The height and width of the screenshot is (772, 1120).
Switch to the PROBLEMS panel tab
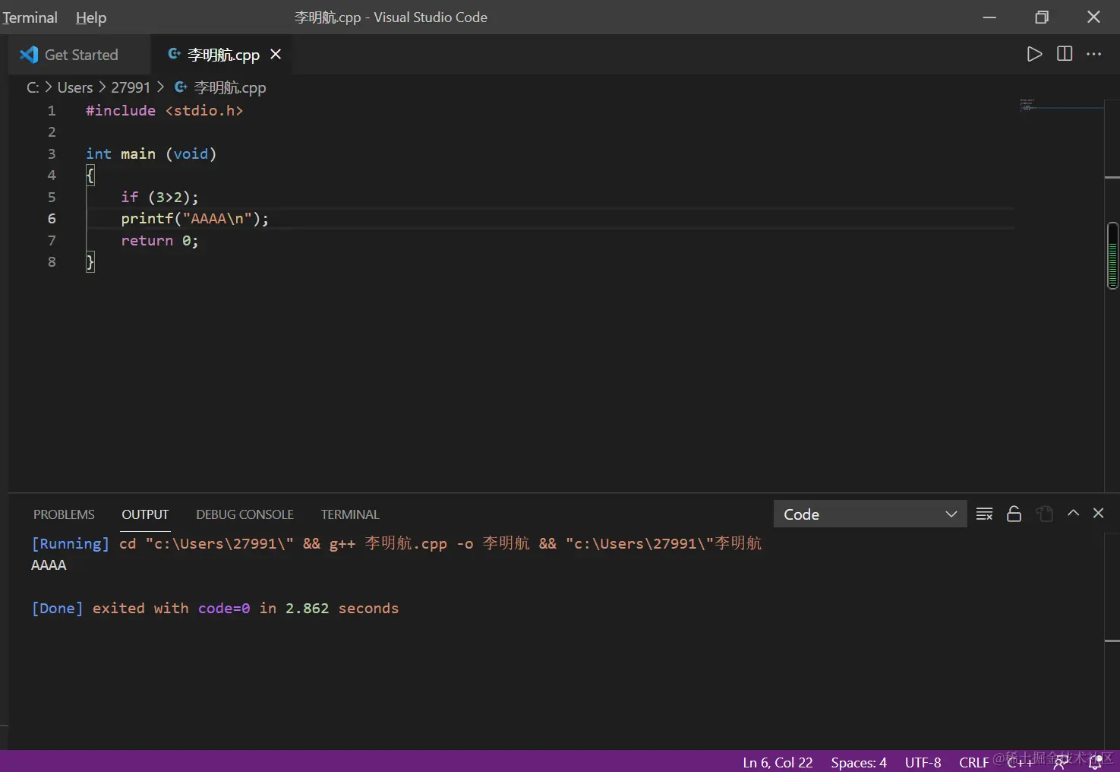pyautogui.click(x=64, y=514)
